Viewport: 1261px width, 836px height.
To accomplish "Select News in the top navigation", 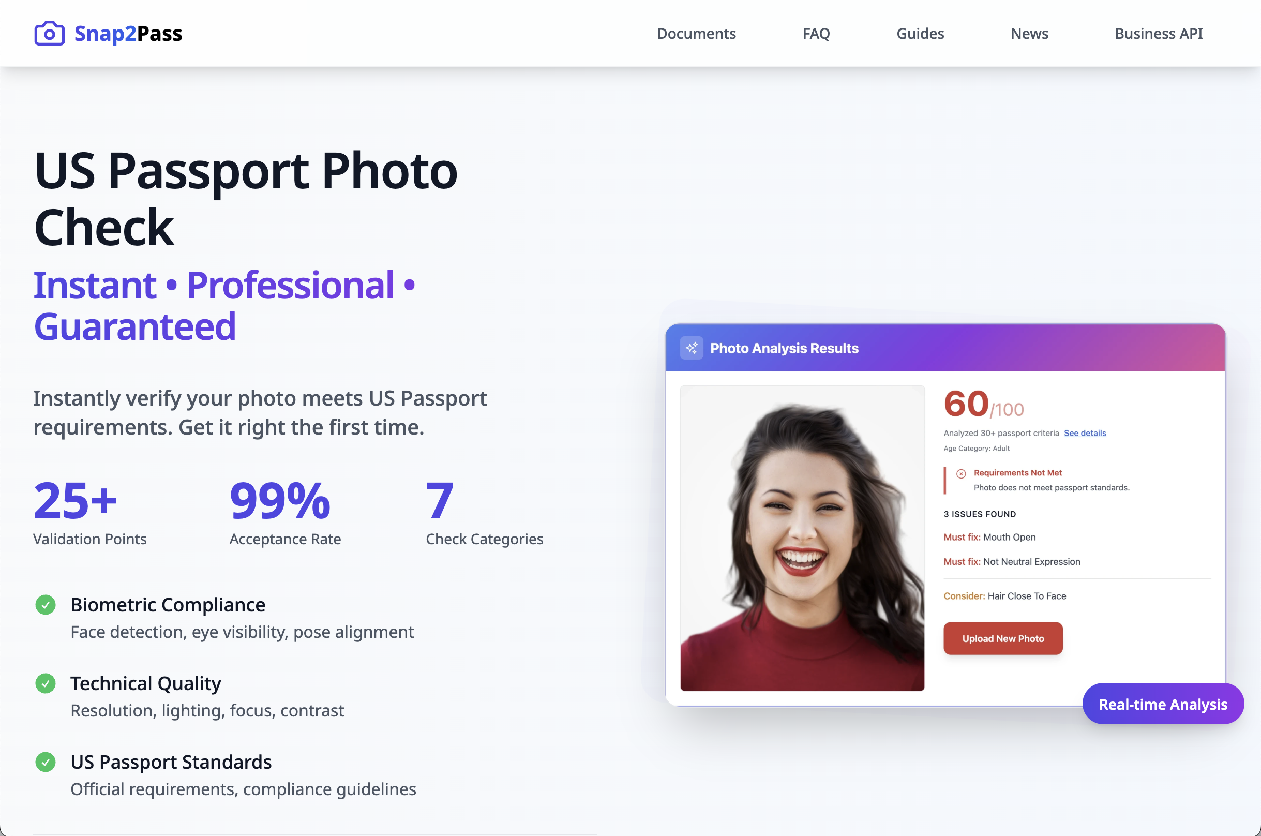I will pyautogui.click(x=1029, y=34).
